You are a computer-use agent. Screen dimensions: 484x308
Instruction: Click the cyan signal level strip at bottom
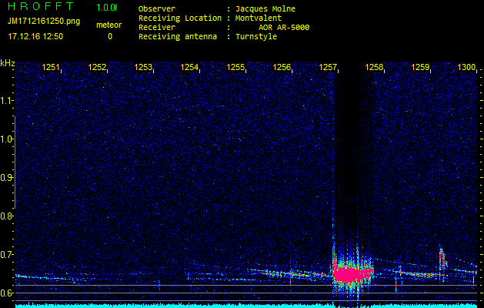(x=246, y=306)
